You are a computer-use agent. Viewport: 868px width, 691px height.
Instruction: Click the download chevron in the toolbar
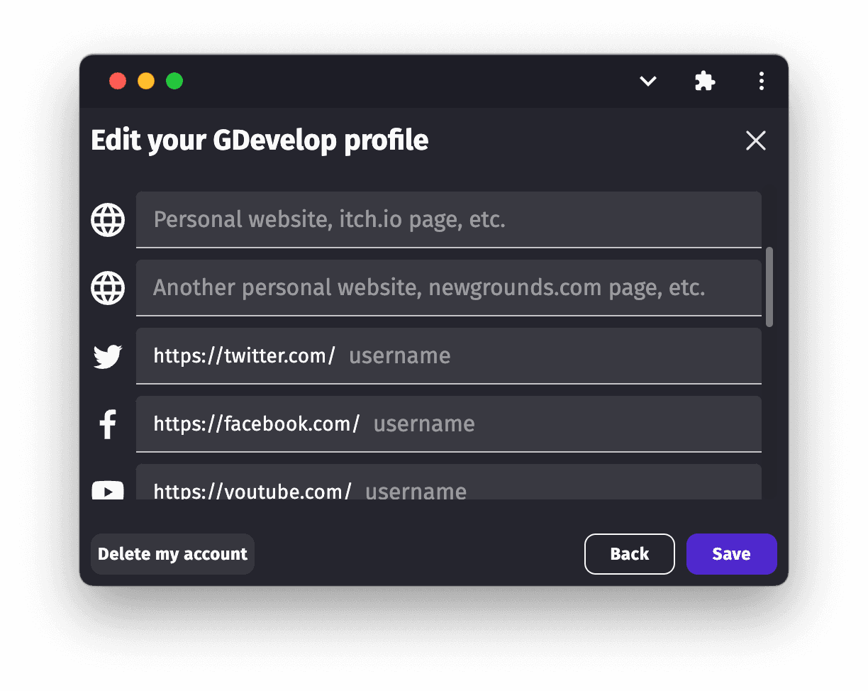[647, 82]
